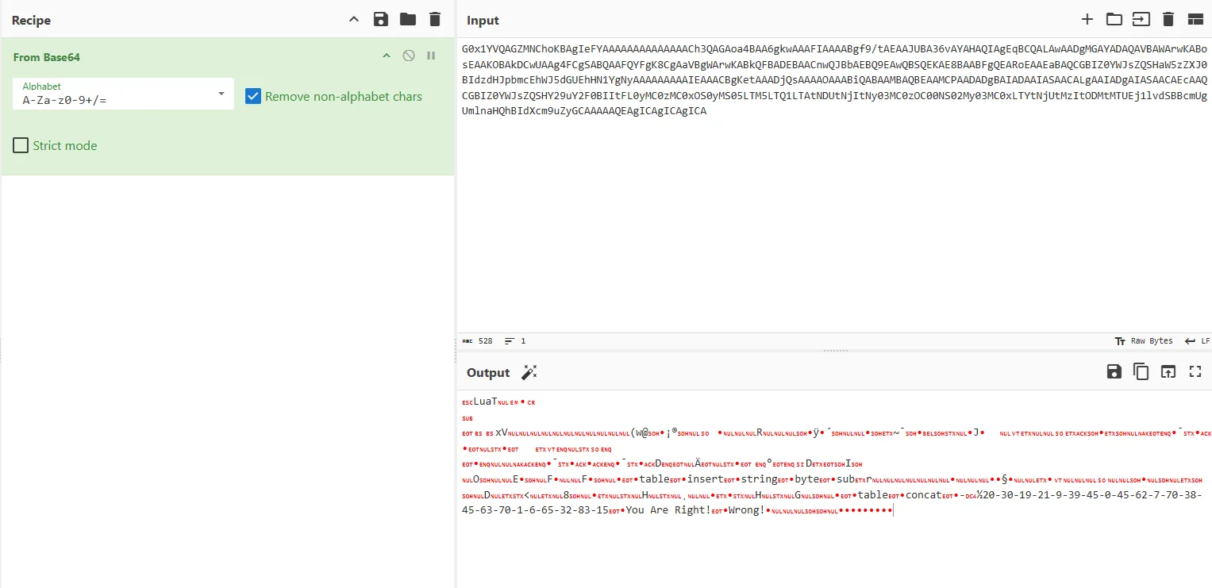The image size is (1212, 588).
Task: Disable the From Base64 operation
Action: click(x=409, y=56)
